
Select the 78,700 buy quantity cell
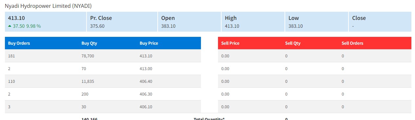click(88, 56)
